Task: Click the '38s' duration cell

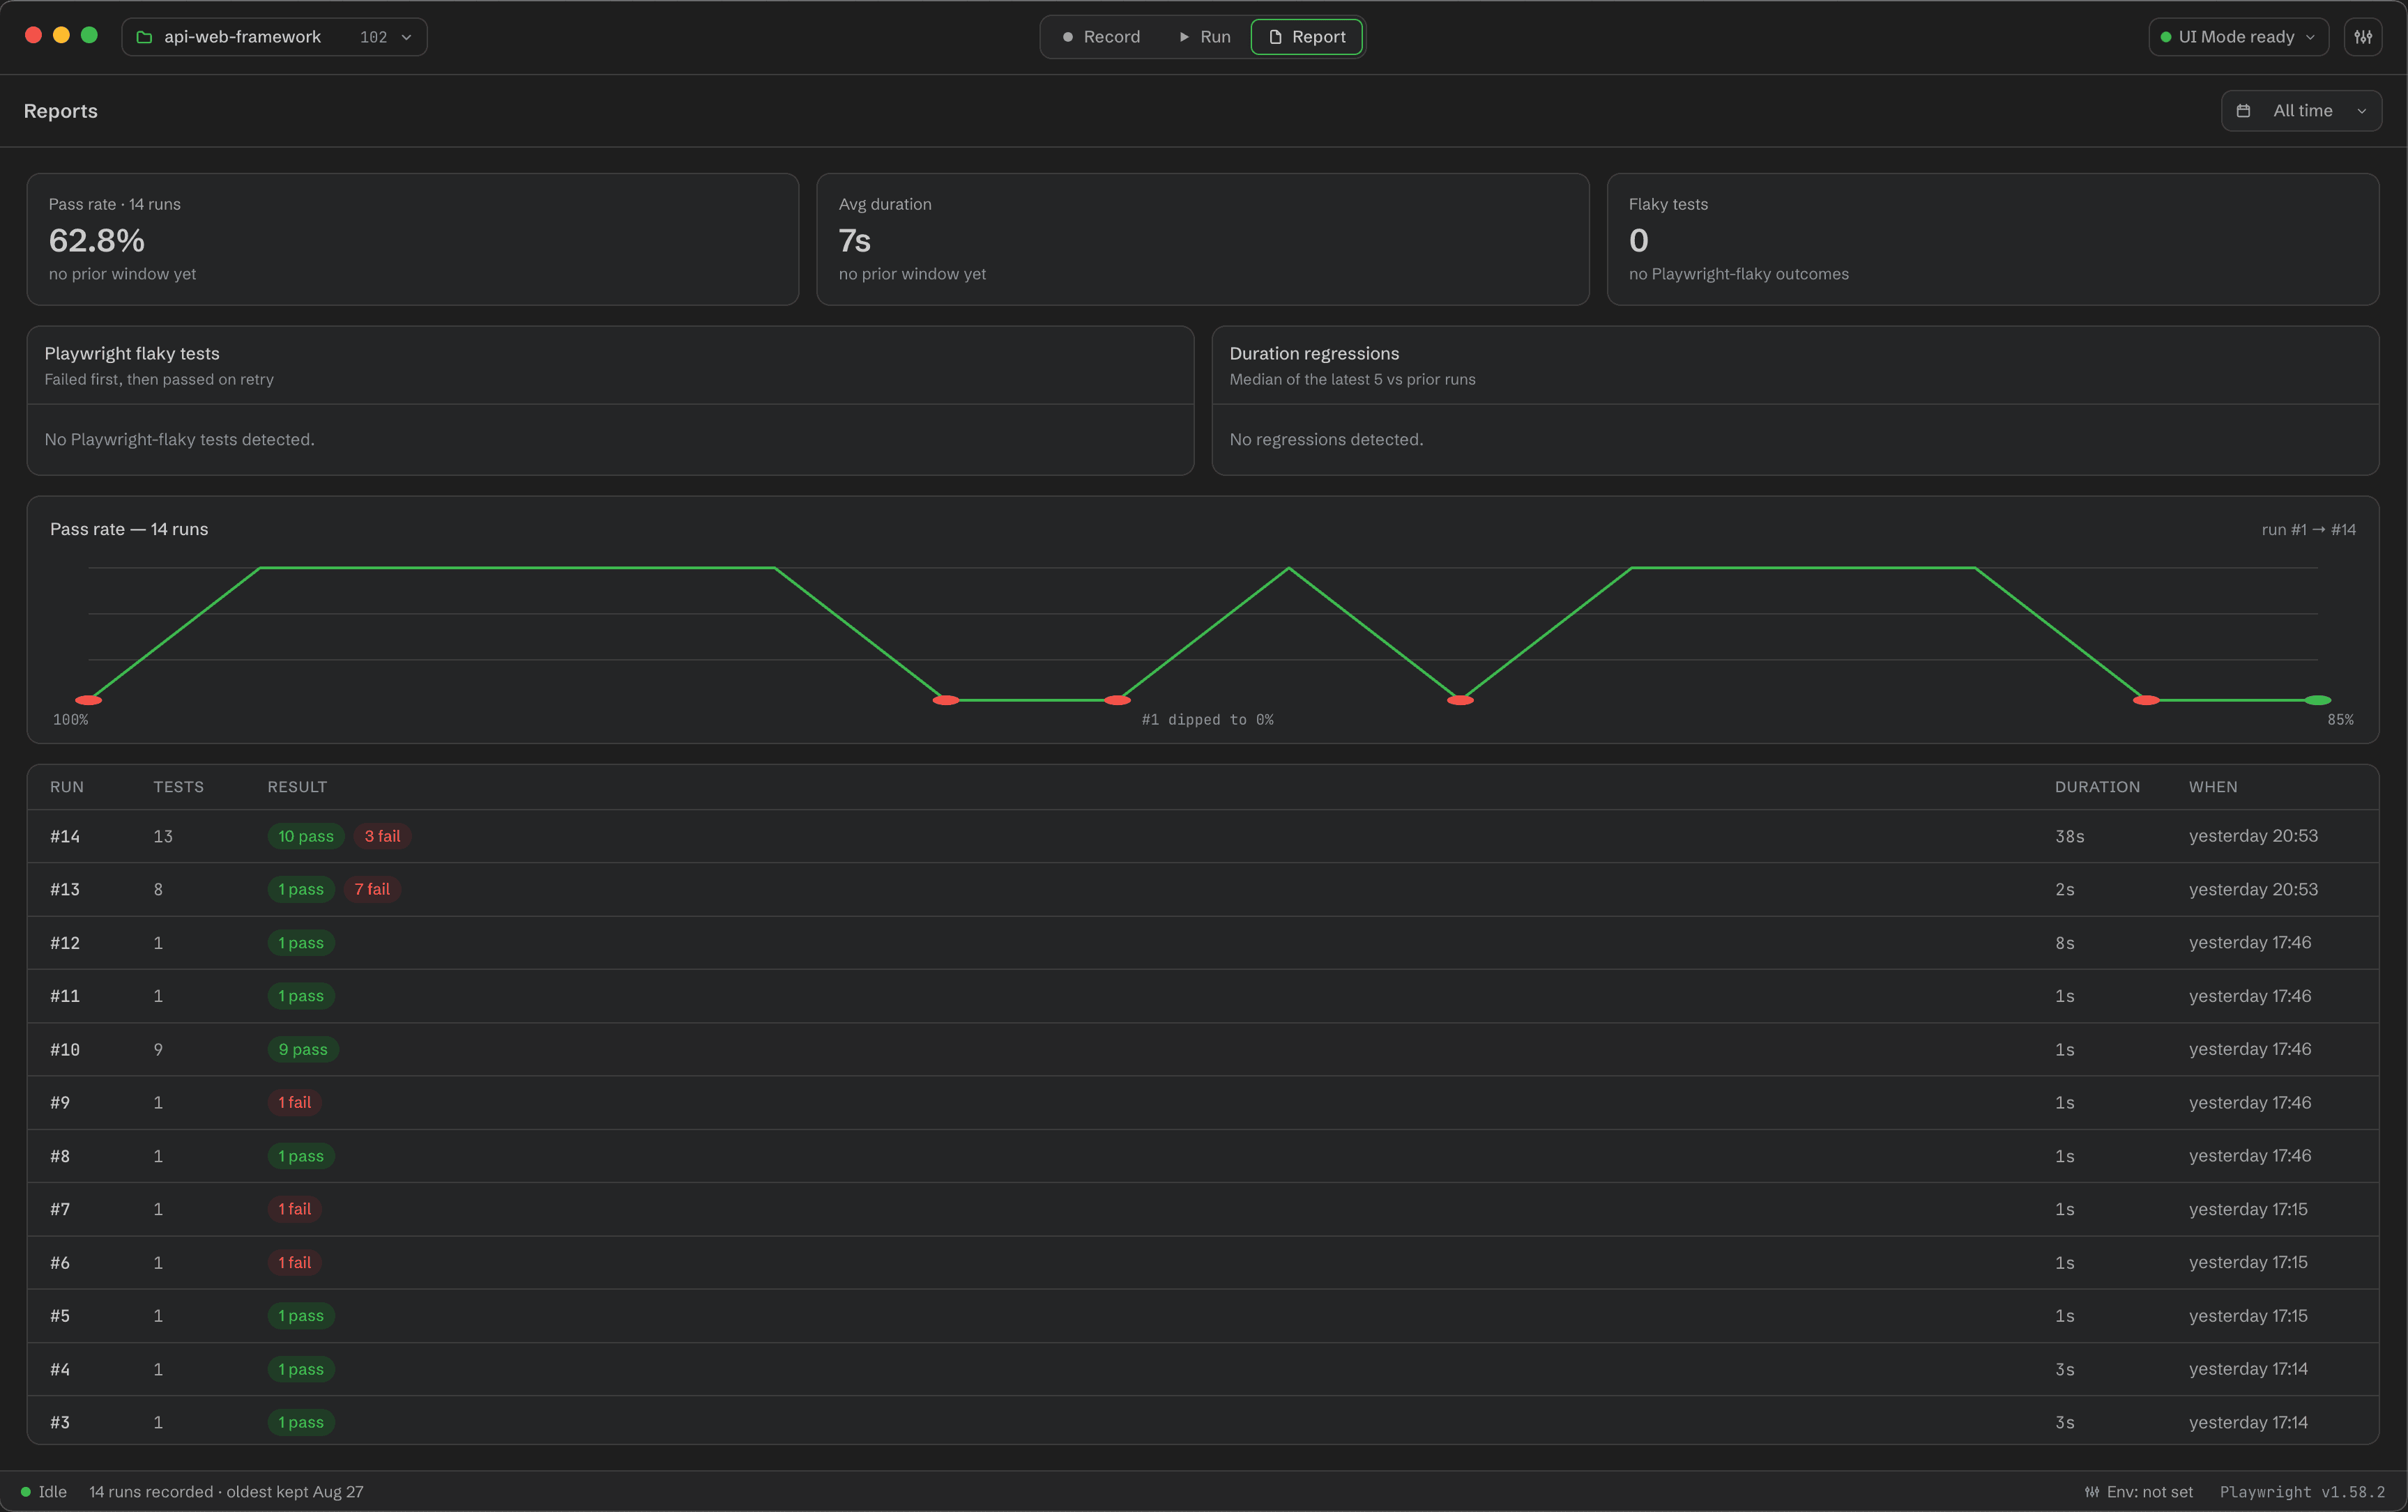Action: (x=2070, y=836)
